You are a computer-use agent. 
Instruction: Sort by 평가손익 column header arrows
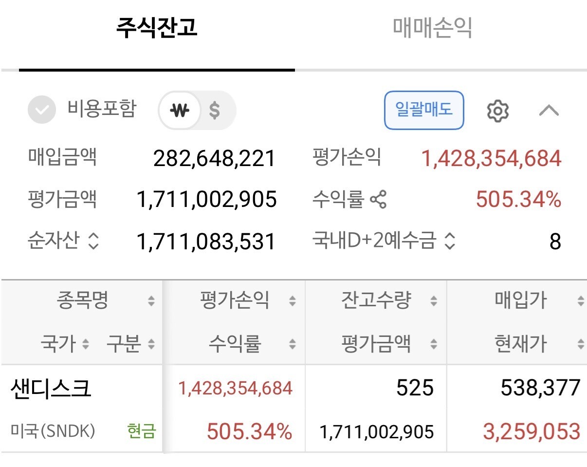click(x=292, y=301)
